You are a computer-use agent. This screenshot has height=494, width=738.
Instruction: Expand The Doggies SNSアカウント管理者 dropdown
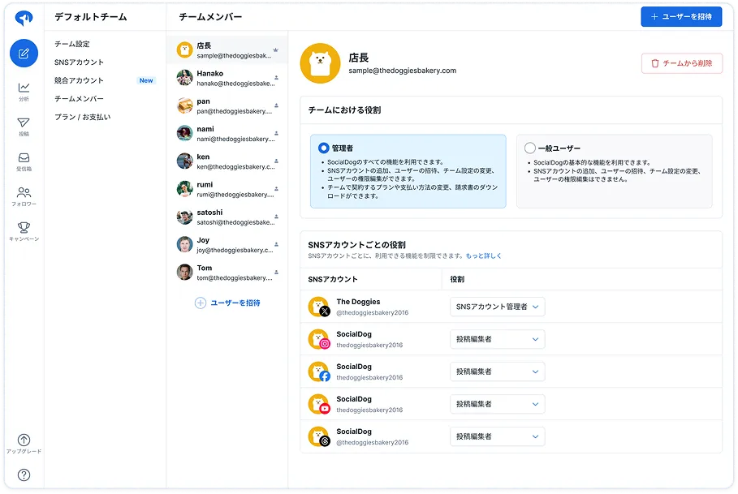click(x=497, y=307)
